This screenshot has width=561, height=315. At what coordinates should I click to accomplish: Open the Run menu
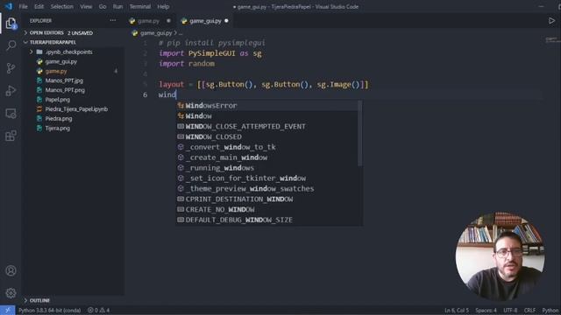(117, 6)
